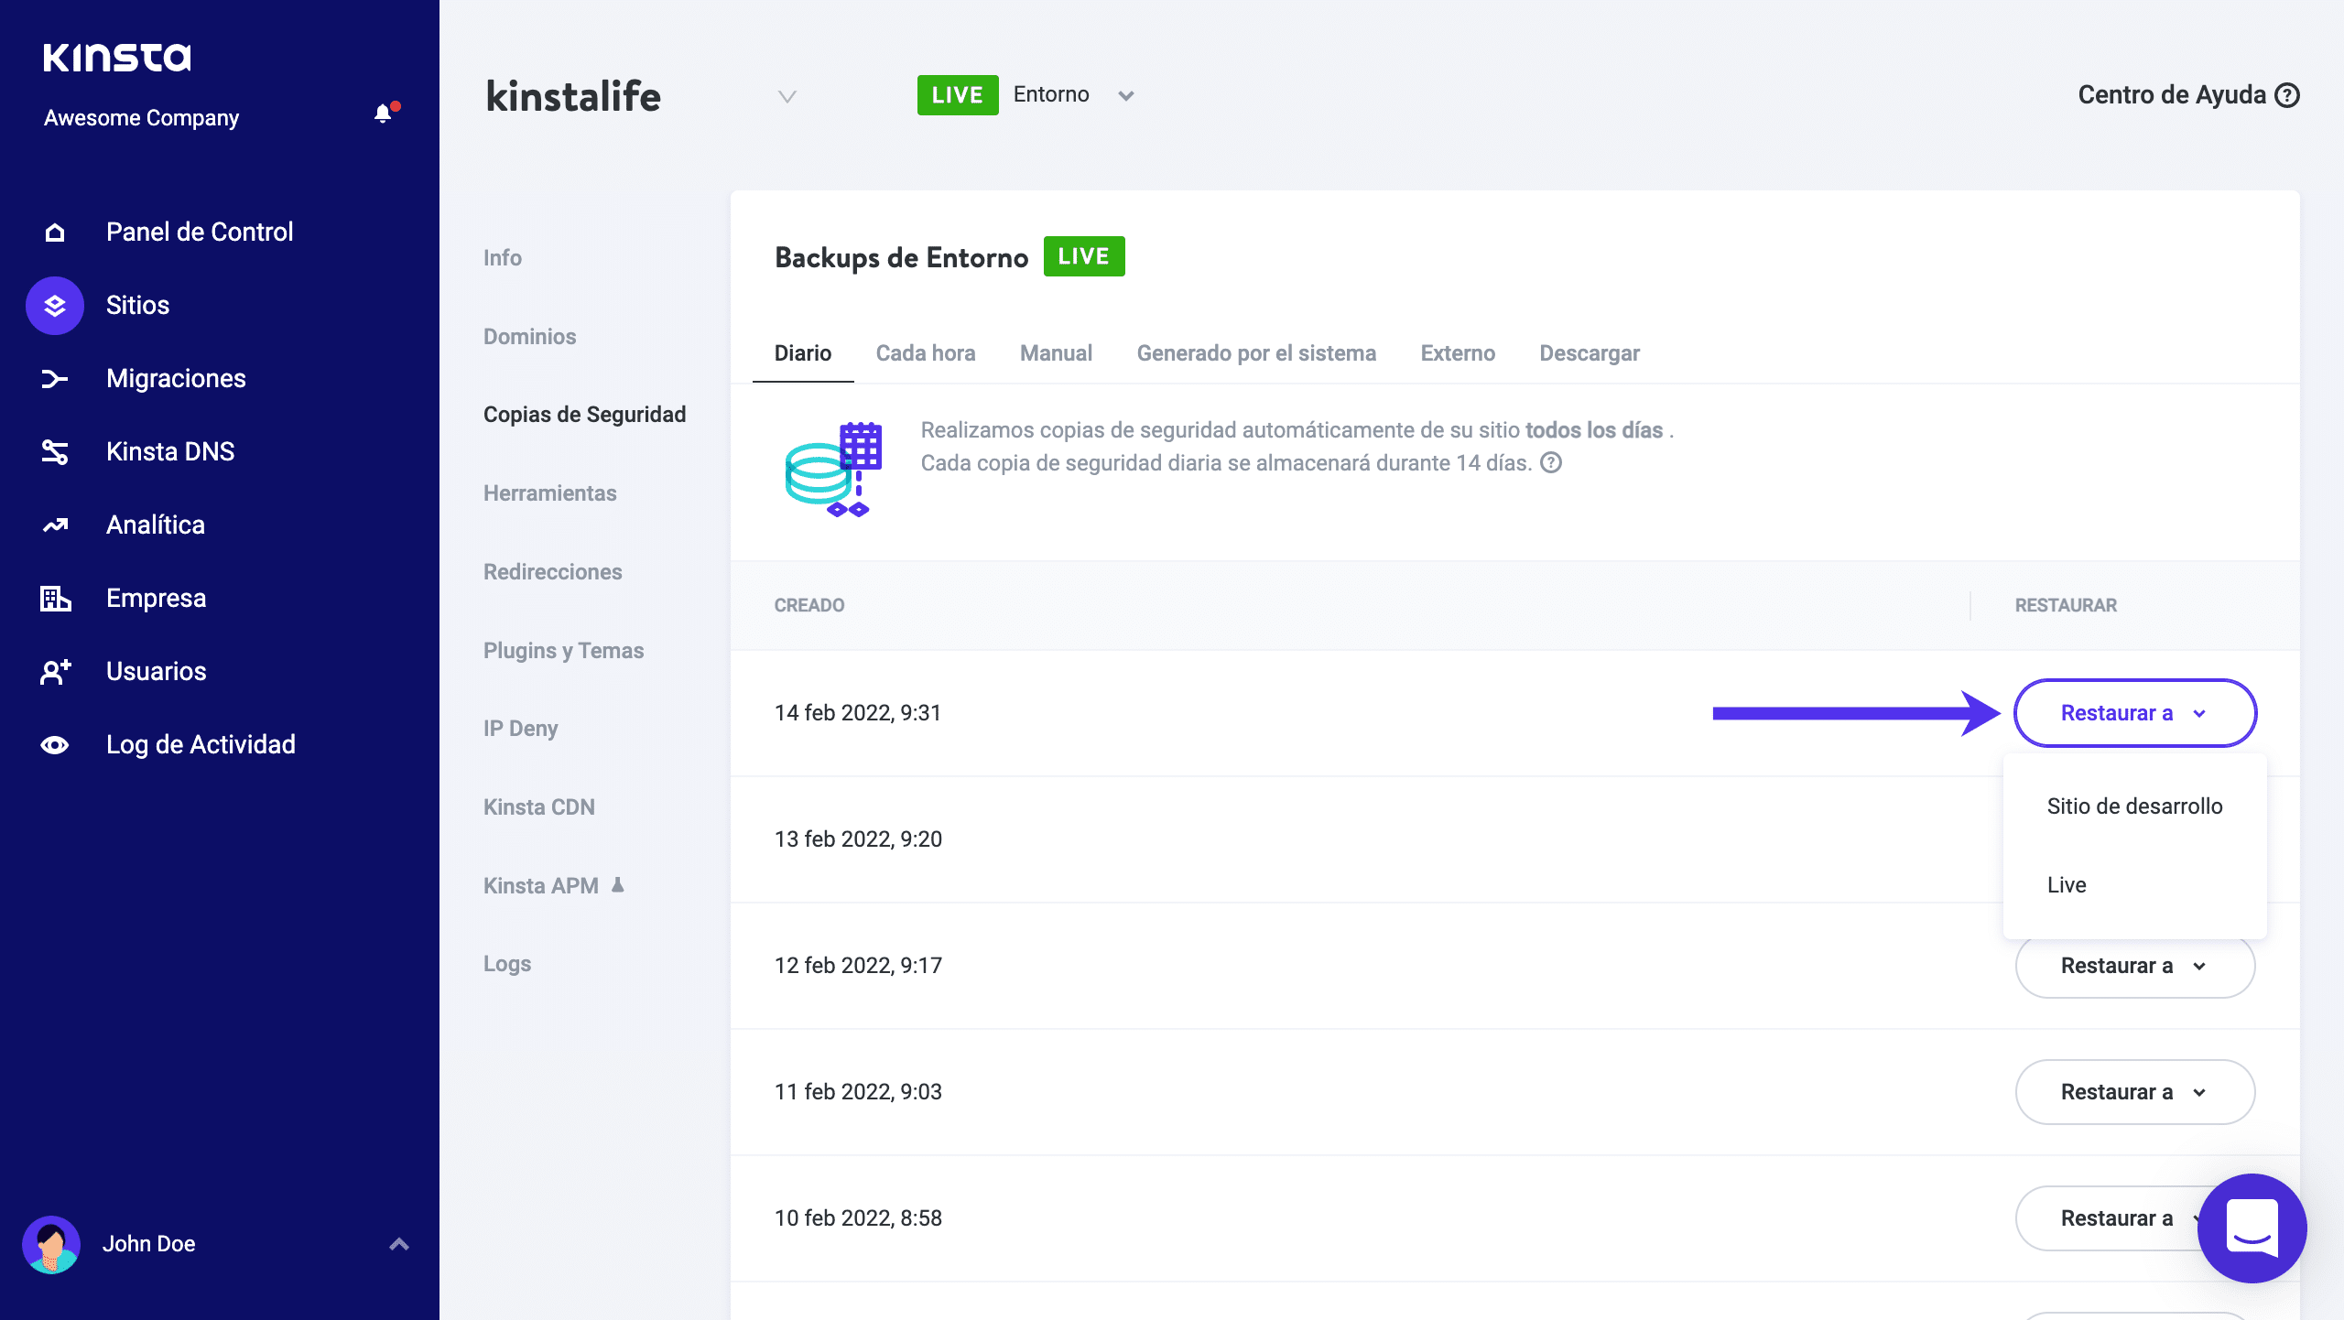Open the Log de Actividad eye icon
2344x1320 pixels.
pyautogui.click(x=55, y=745)
